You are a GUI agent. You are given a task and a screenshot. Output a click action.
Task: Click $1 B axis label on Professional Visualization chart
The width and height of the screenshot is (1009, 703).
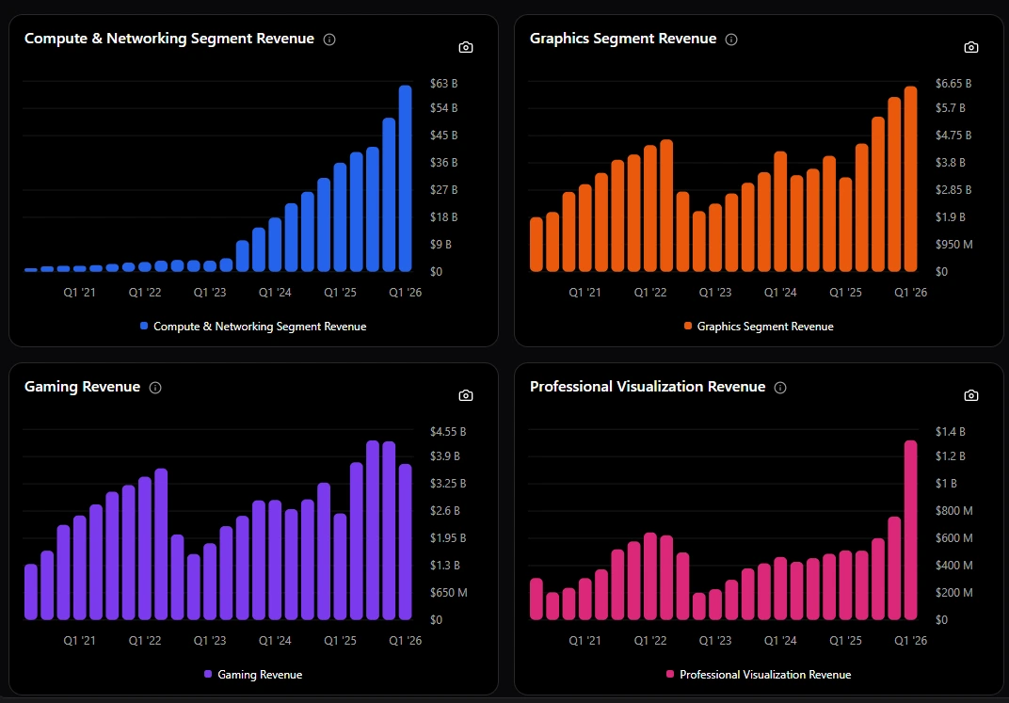click(x=946, y=483)
